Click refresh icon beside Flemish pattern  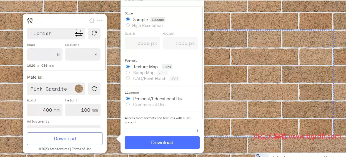pos(94,33)
